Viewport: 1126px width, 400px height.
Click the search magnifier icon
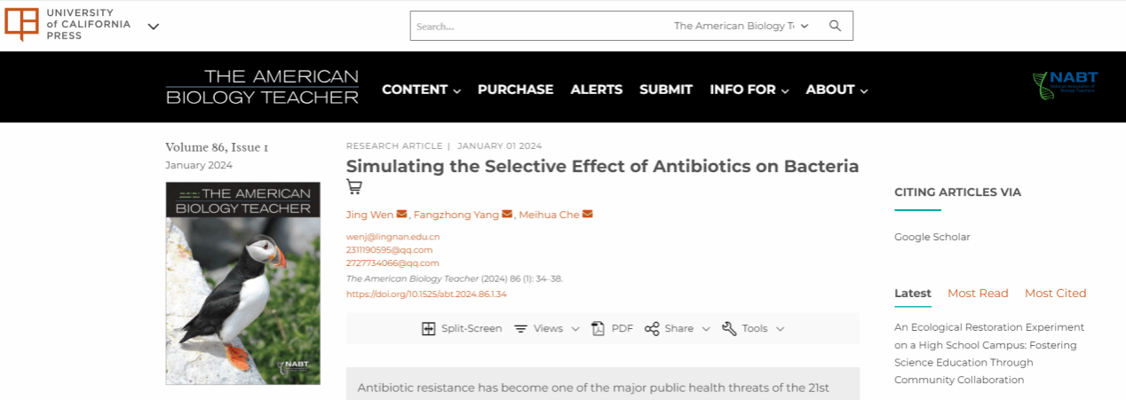(835, 26)
